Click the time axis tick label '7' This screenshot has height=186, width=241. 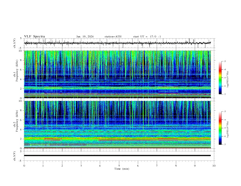point(157,166)
